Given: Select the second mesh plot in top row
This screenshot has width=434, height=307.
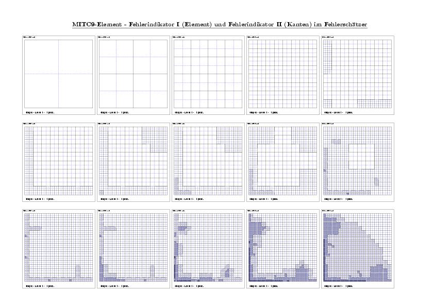Looking at the screenshot, I should point(133,74).
